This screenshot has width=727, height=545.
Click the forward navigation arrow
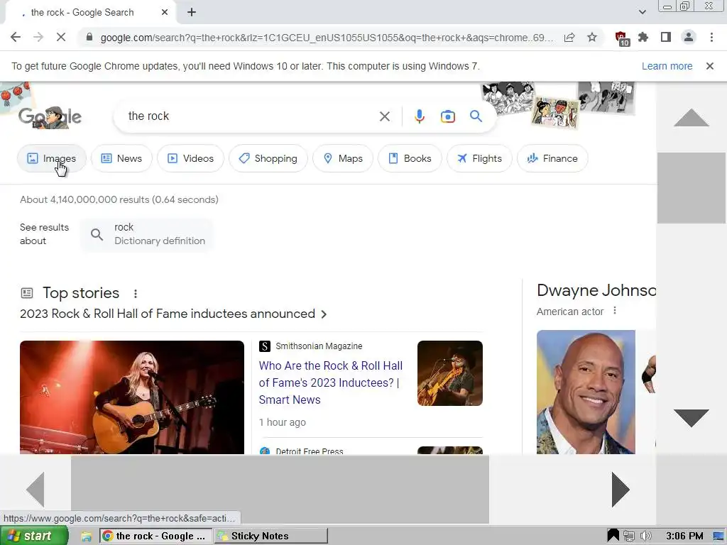pos(38,37)
